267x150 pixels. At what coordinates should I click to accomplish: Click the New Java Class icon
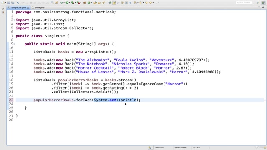coord(89,3)
